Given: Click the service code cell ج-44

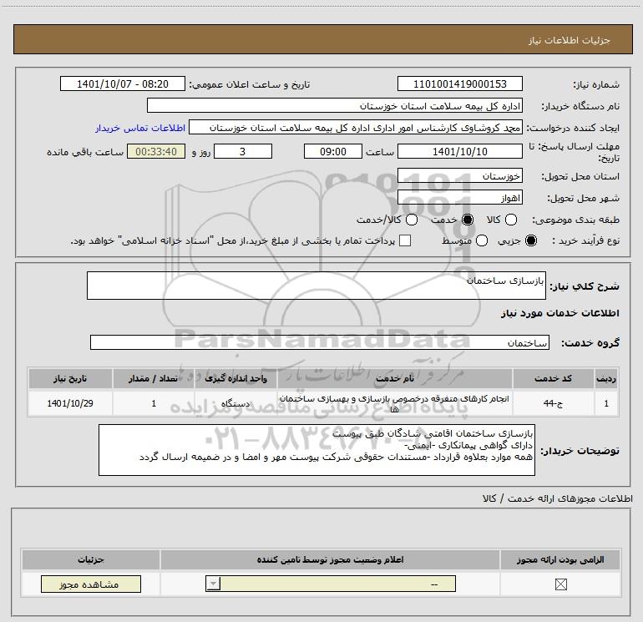Looking at the screenshot, I should click(x=553, y=403).
